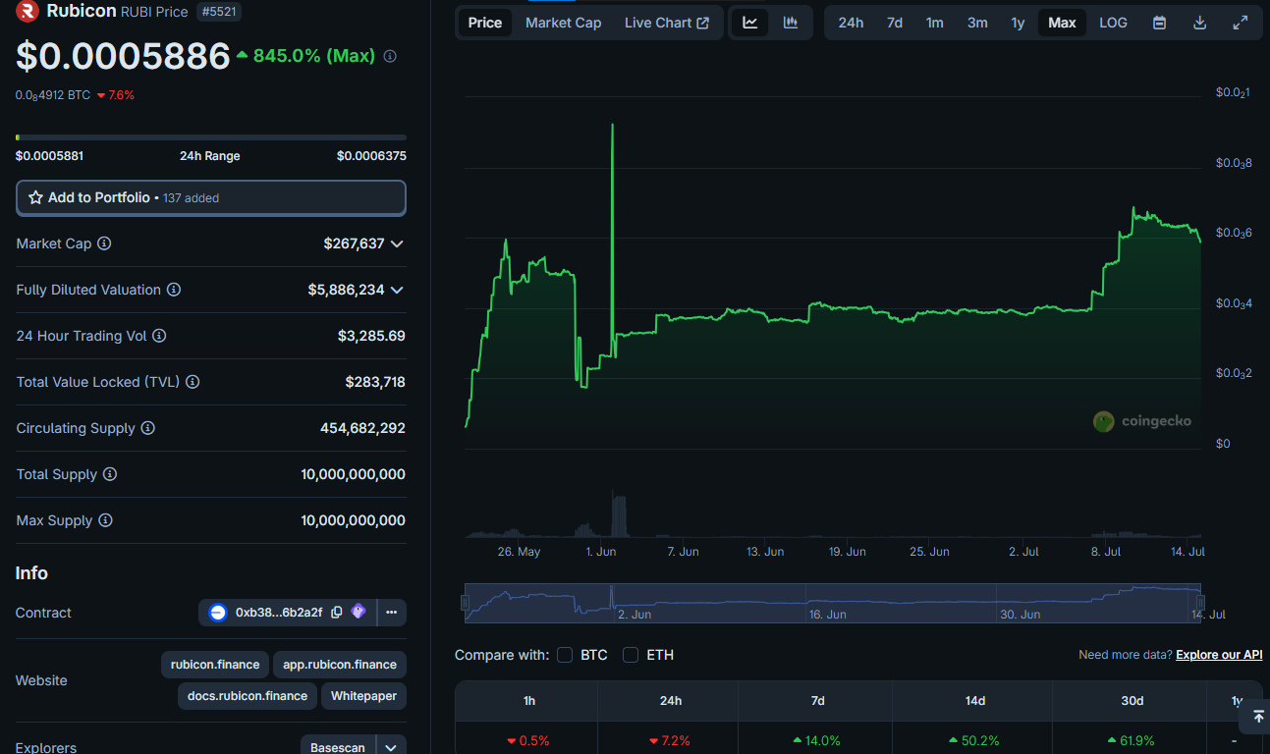Show 24 Hour Trading Vol info icon
Viewport: 1270px width, 754px height.
pyautogui.click(x=159, y=336)
